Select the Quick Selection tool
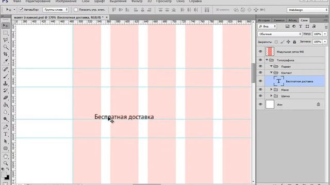This screenshot has height=185, width=330. click(x=6, y=47)
